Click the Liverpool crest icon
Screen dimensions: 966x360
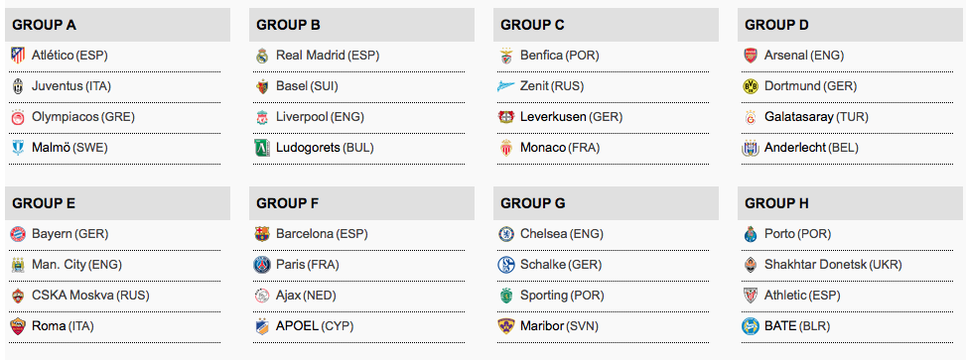(x=262, y=117)
